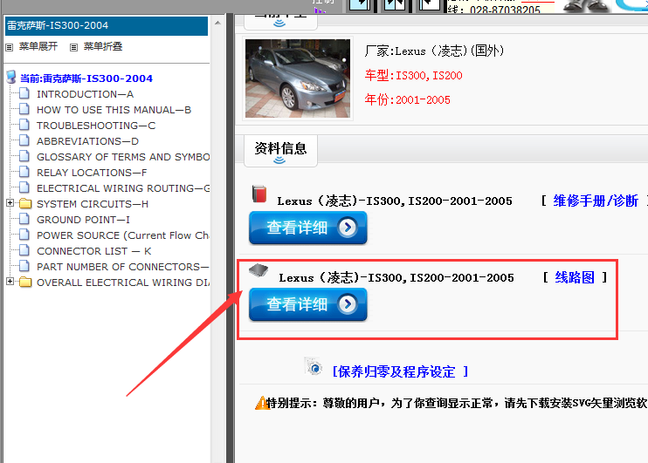Select the SYSTEM CIRCUITS—H label

93,204
